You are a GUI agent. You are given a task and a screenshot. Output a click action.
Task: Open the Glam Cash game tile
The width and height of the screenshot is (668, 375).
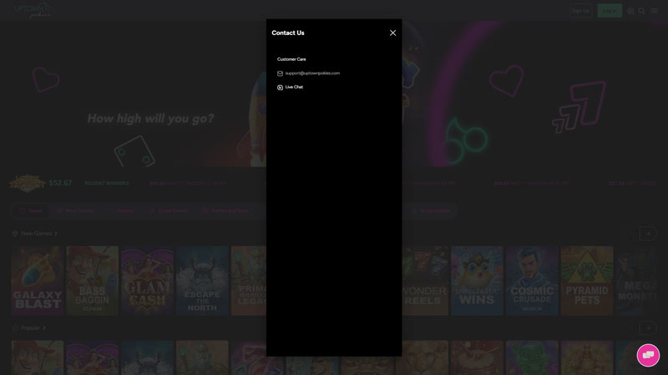pyautogui.click(x=148, y=281)
